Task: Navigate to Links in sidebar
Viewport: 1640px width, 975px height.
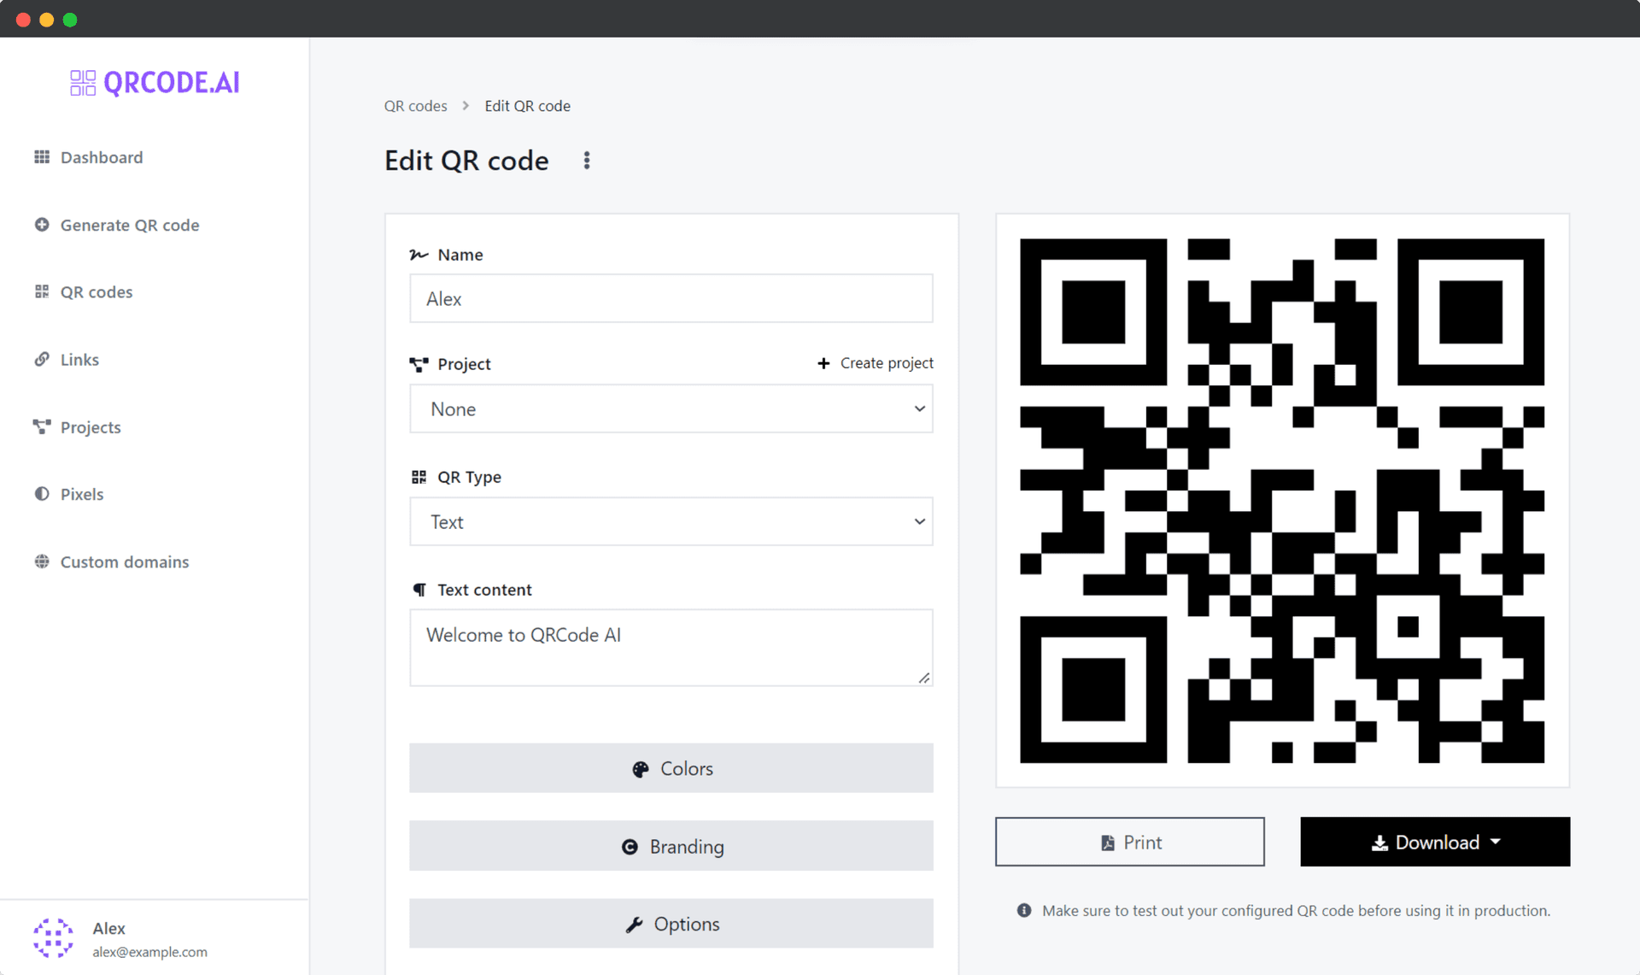Action: [x=66, y=360]
